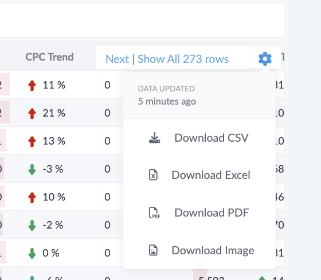Click the Excel file icon
This screenshot has height=280, width=321.
[x=153, y=175]
